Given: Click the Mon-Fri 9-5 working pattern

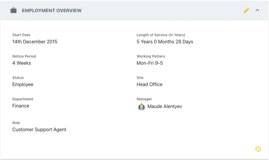Looking at the screenshot, I should point(150,63).
